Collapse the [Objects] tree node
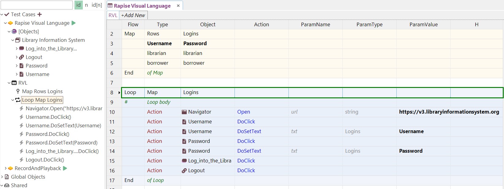The width and height of the screenshot is (504, 189). pos(9,31)
